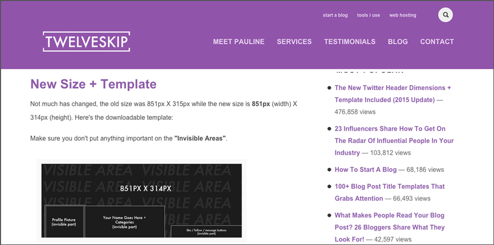The width and height of the screenshot is (494, 245).
Task: Open the 'start a blog' link
Action: 335,15
